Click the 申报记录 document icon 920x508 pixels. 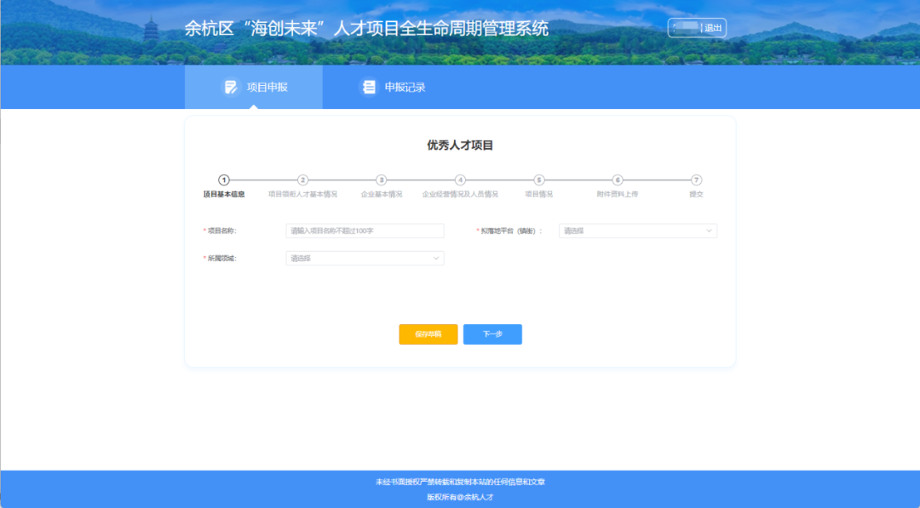pos(368,86)
